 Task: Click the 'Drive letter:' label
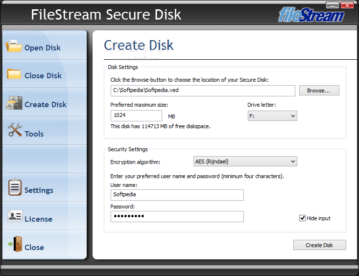pos(262,105)
